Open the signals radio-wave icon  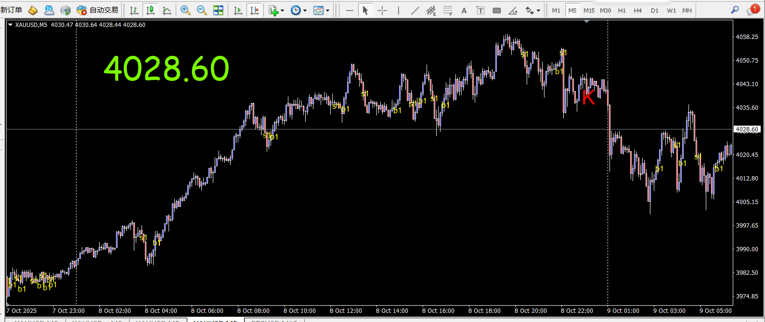click(65, 10)
